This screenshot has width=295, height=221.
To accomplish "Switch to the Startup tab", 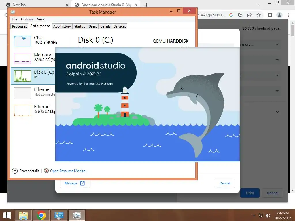I will 80,26.
